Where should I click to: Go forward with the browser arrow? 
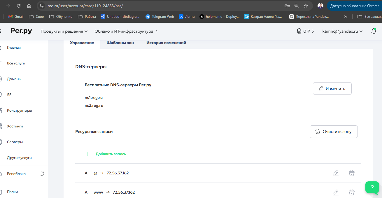(x=8, y=6)
